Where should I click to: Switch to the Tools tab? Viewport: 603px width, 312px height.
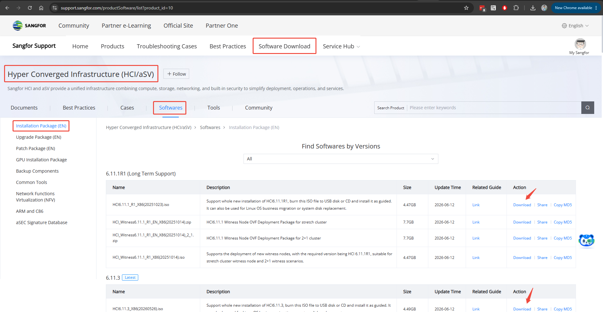(214, 108)
